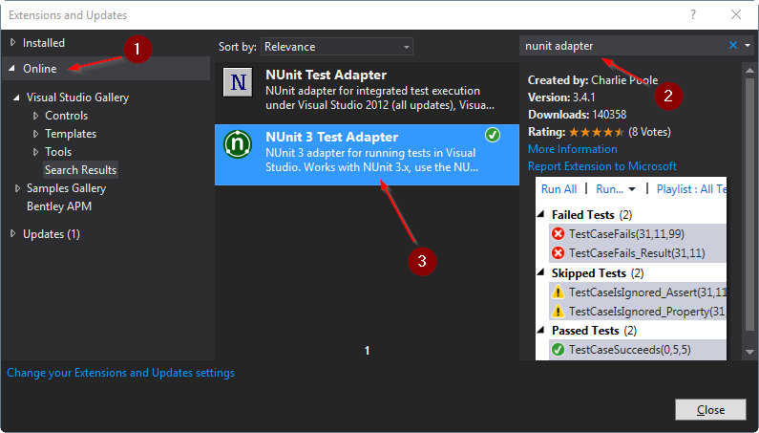Clear the search box with the X icon
The height and width of the screenshot is (433, 759).
(x=733, y=45)
